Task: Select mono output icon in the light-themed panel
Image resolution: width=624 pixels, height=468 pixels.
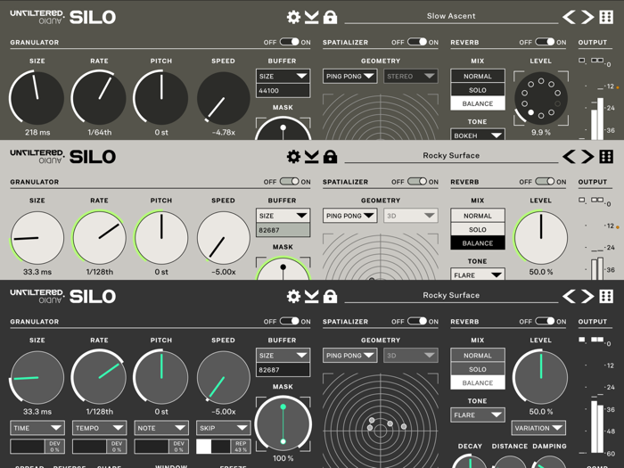Action: pos(582,200)
